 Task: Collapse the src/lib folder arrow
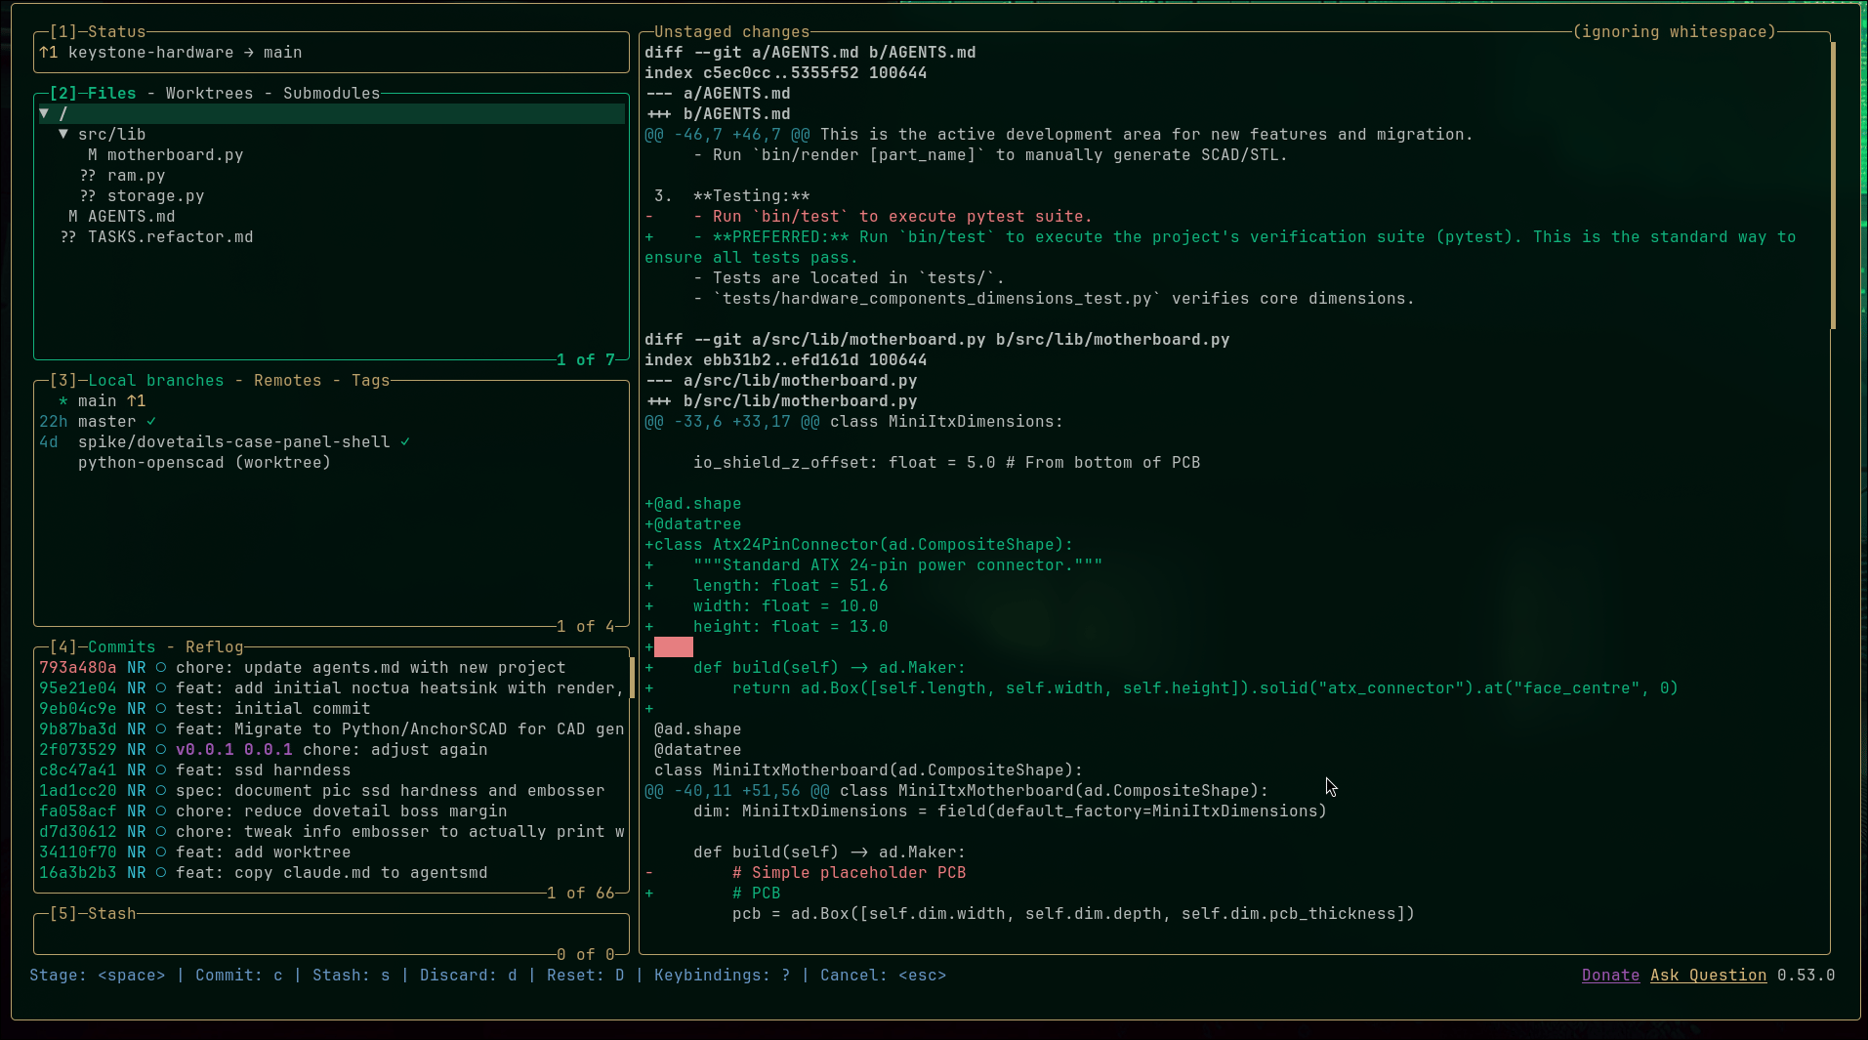(63, 134)
